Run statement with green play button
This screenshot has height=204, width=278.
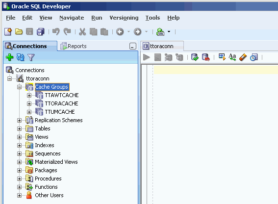pyautogui.click(x=147, y=57)
